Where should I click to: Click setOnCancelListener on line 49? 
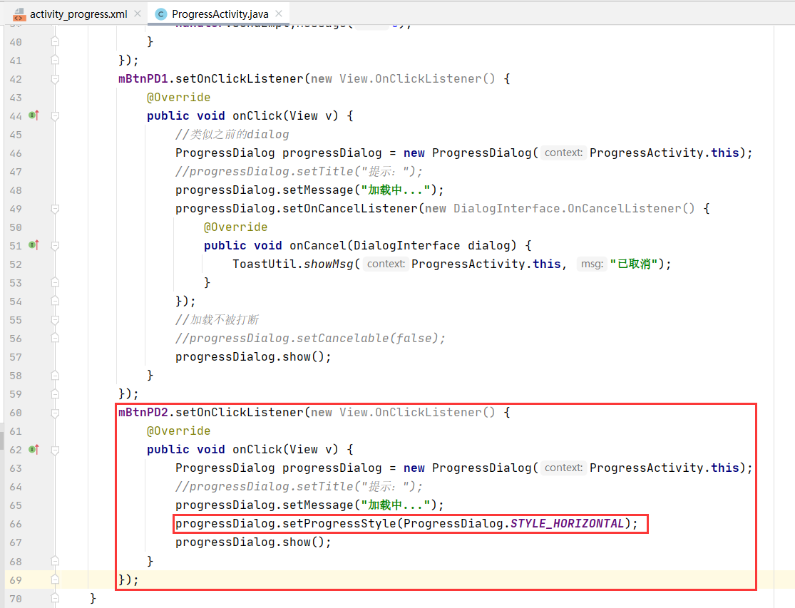pyautogui.click(x=350, y=208)
